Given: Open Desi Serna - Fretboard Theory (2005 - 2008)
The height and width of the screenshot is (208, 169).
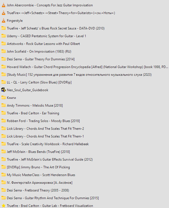Looking at the screenshot, I should pos(38,190).
